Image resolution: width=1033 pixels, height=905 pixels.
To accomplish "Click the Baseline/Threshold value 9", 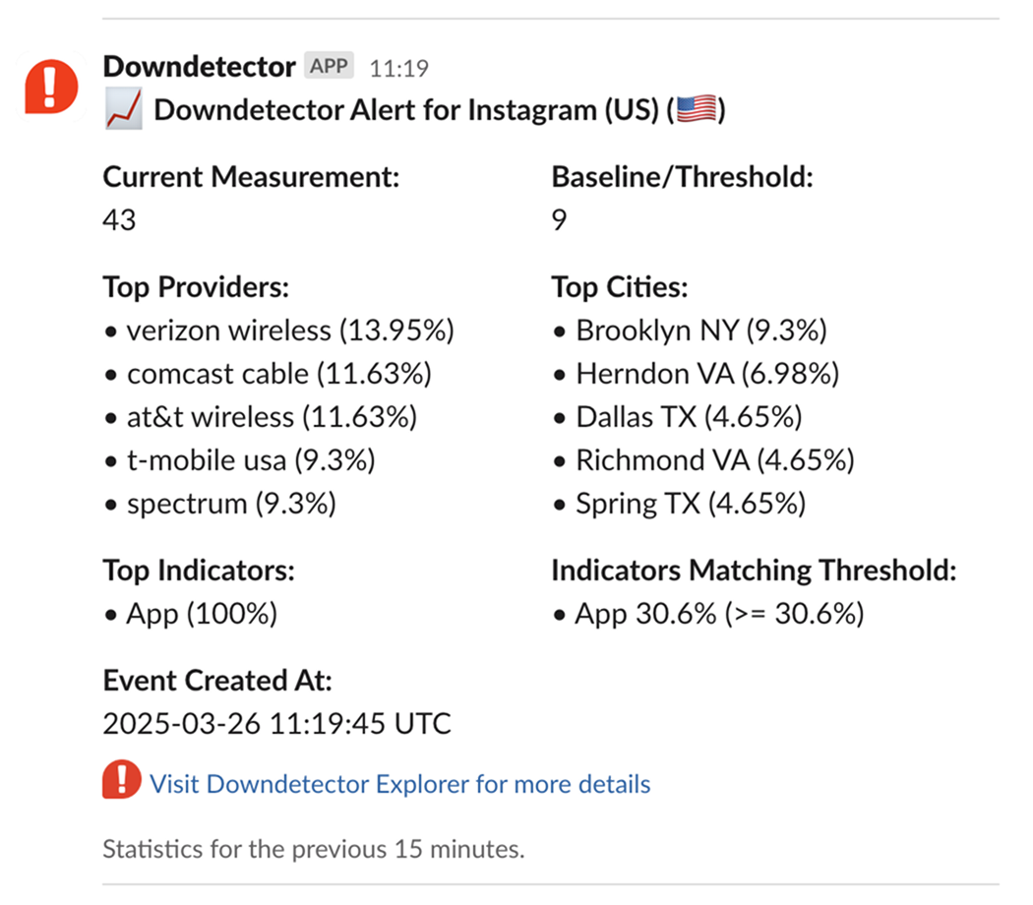I will tap(559, 220).
